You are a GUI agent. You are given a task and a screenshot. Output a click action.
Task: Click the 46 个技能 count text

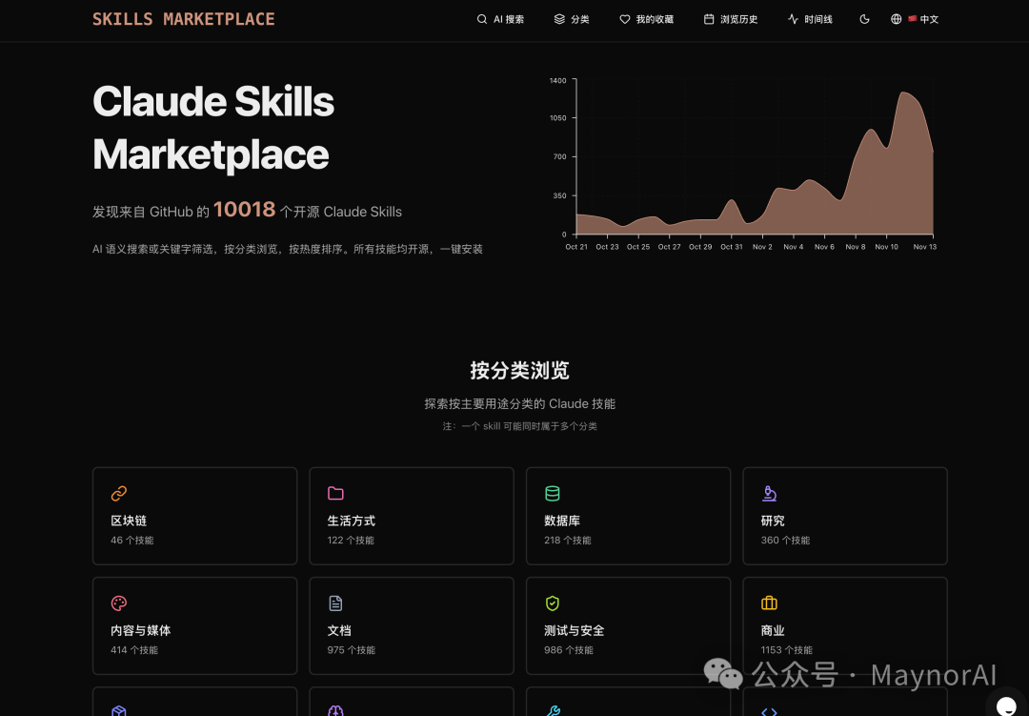point(131,540)
